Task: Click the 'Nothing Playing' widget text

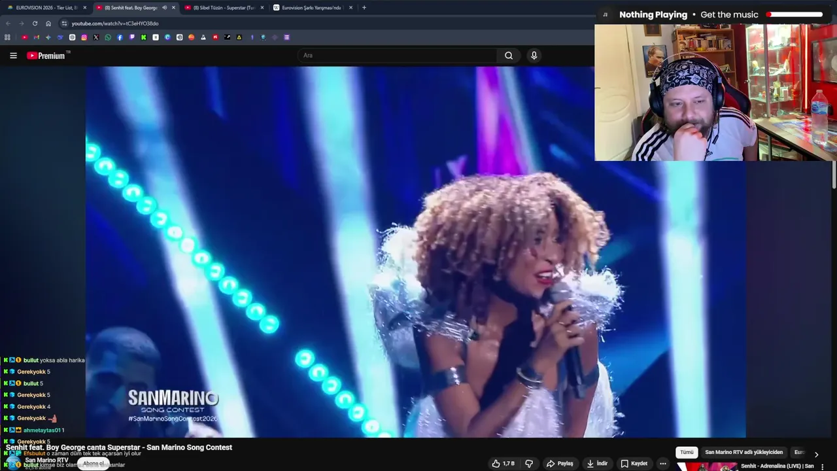Action: click(x=653, y=14)
